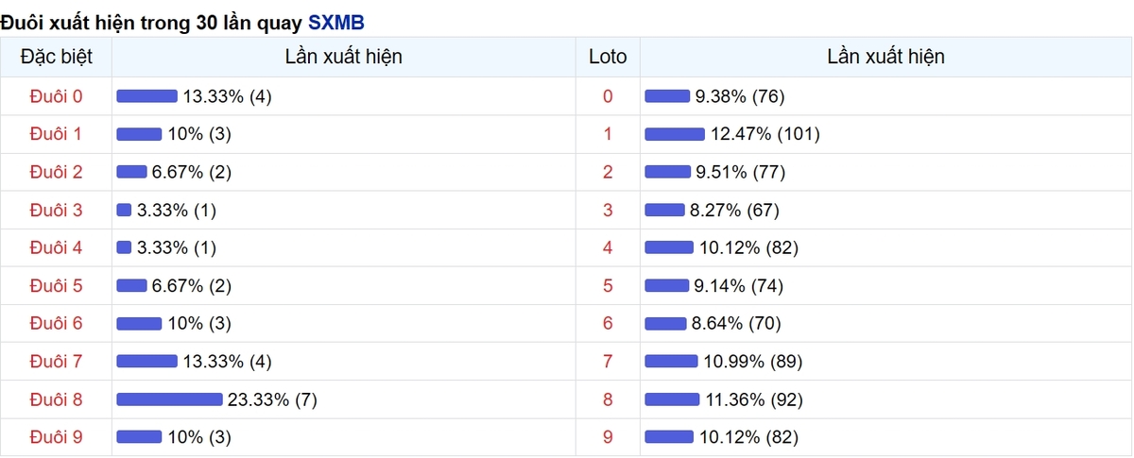Screen dimensions: 1134x458
Task: Click the Loto 0 number
Action: [x=608, y=96]
